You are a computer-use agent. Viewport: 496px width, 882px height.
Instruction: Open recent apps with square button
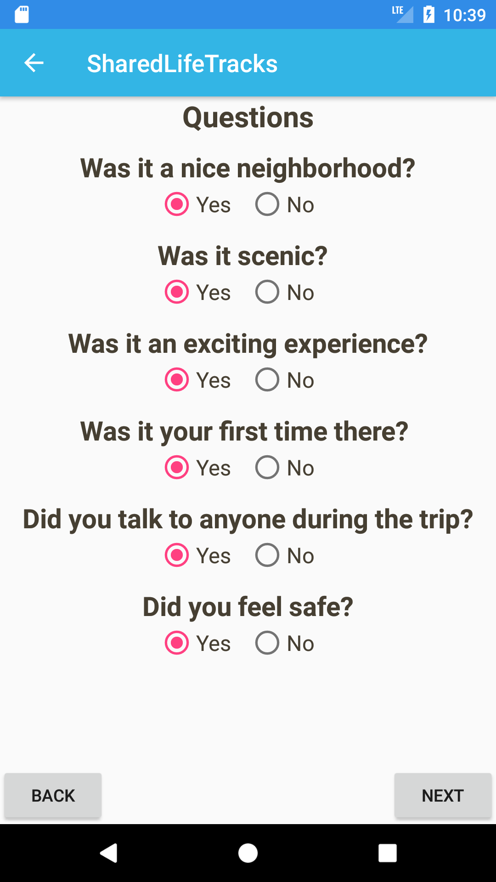(387, 853)
